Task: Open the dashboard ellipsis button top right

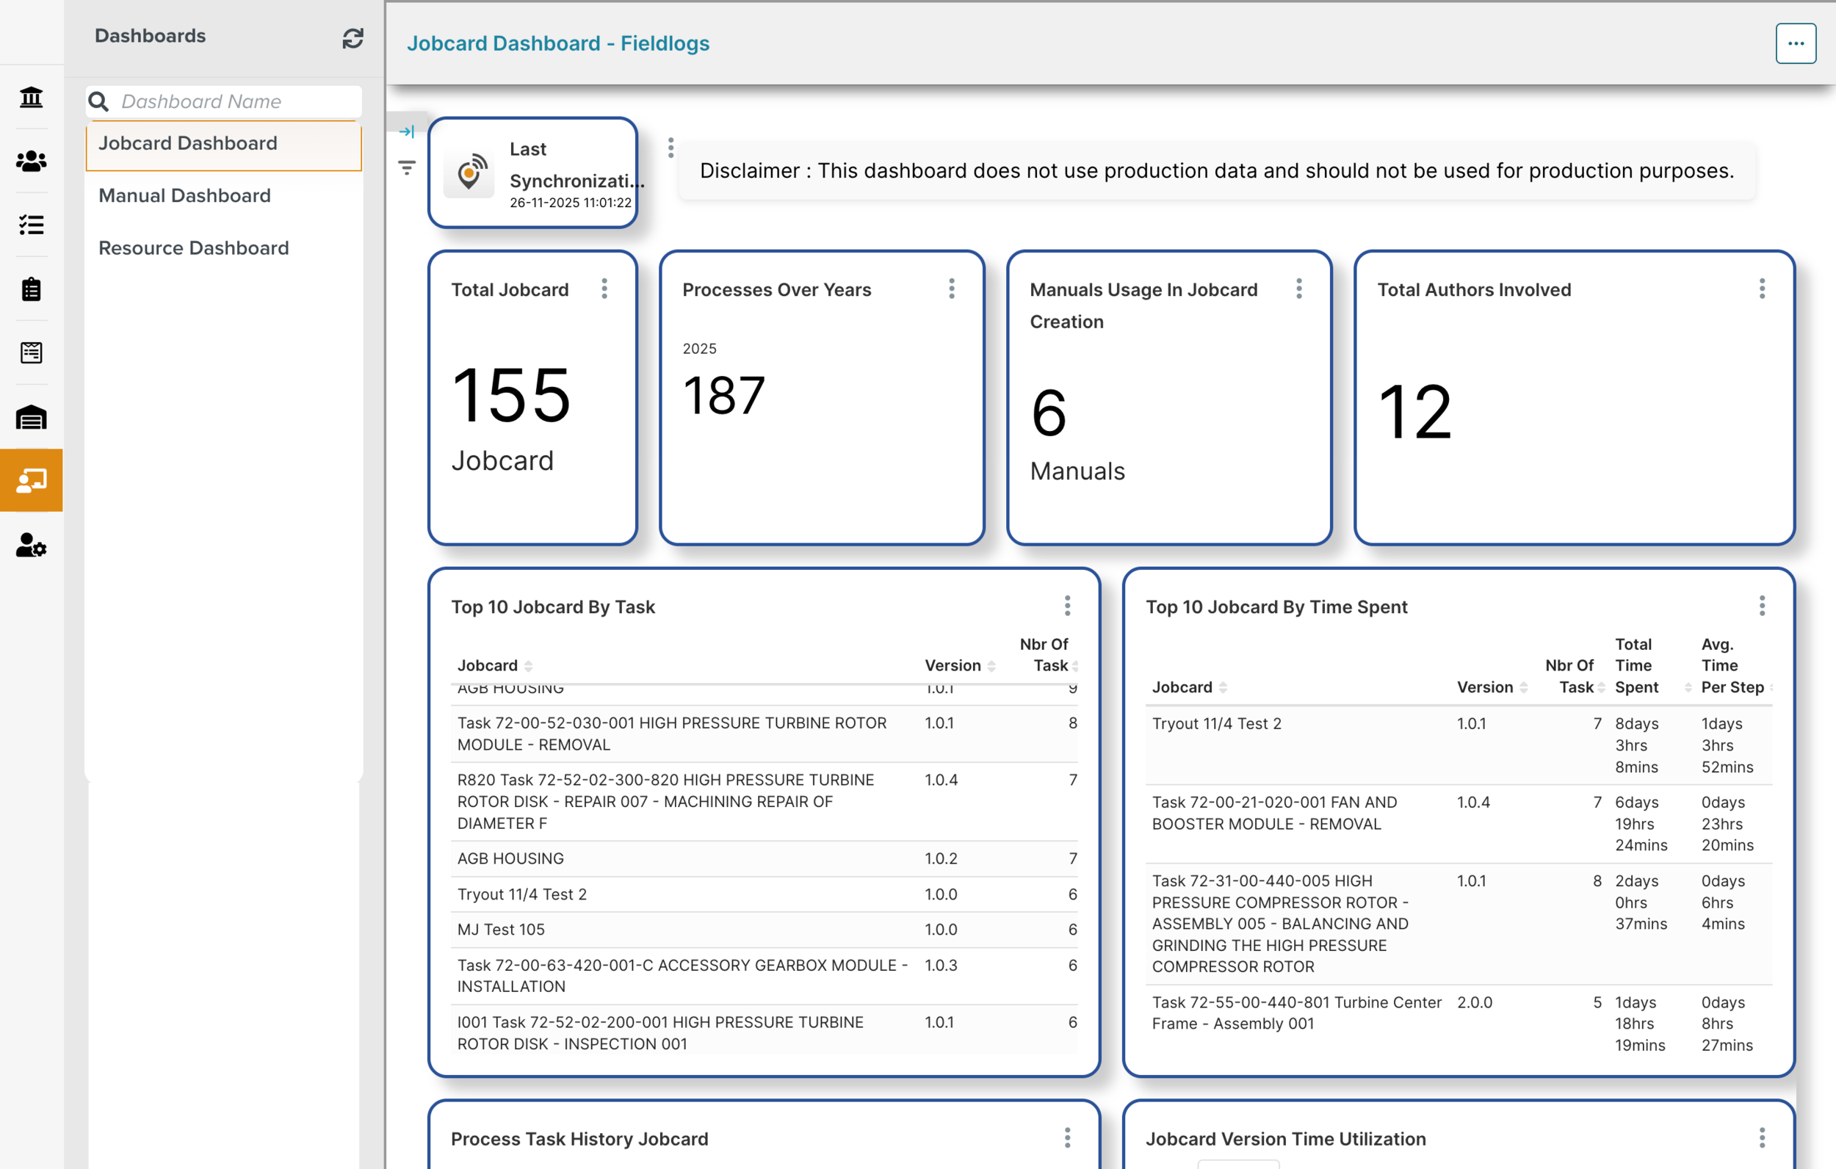Action: pos(1796,43)
